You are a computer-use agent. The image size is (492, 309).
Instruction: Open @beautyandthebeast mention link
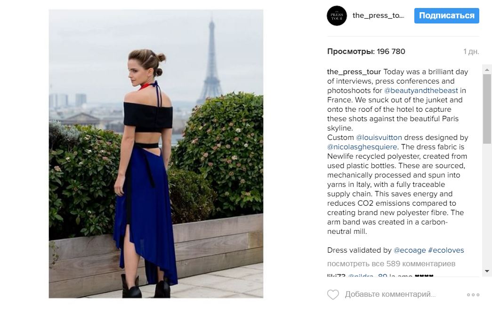(x=421, y=91)
